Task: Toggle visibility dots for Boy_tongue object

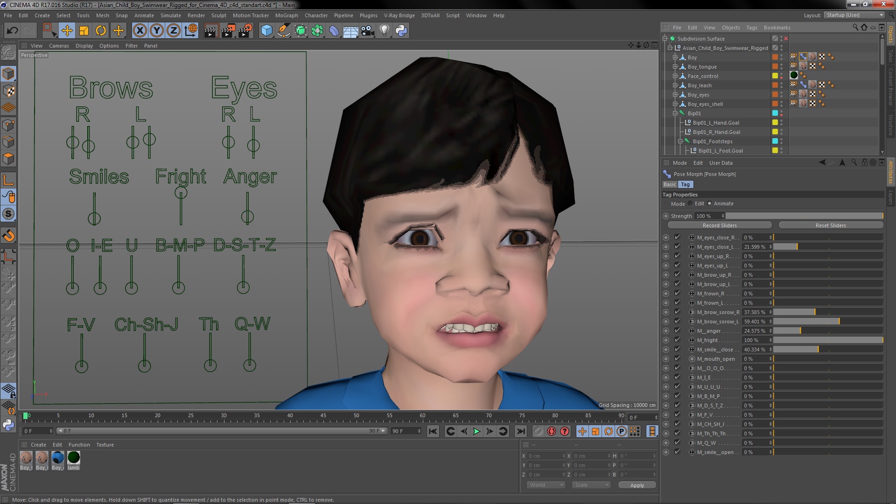Action: 782,67
